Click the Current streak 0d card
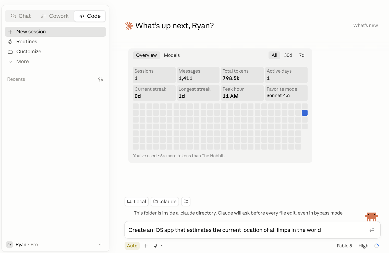The image size is (389, 253). 154,93
